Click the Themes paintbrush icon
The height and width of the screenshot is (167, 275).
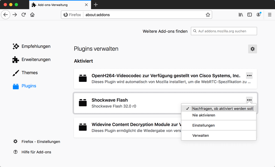pyautogui.click(x=16, y=73)
